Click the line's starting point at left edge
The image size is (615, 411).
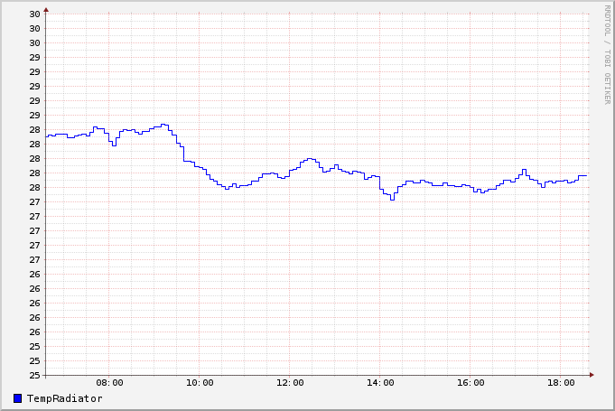[47, 136]
